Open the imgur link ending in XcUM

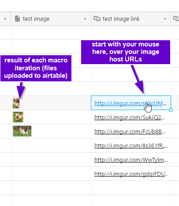(131, 103)
